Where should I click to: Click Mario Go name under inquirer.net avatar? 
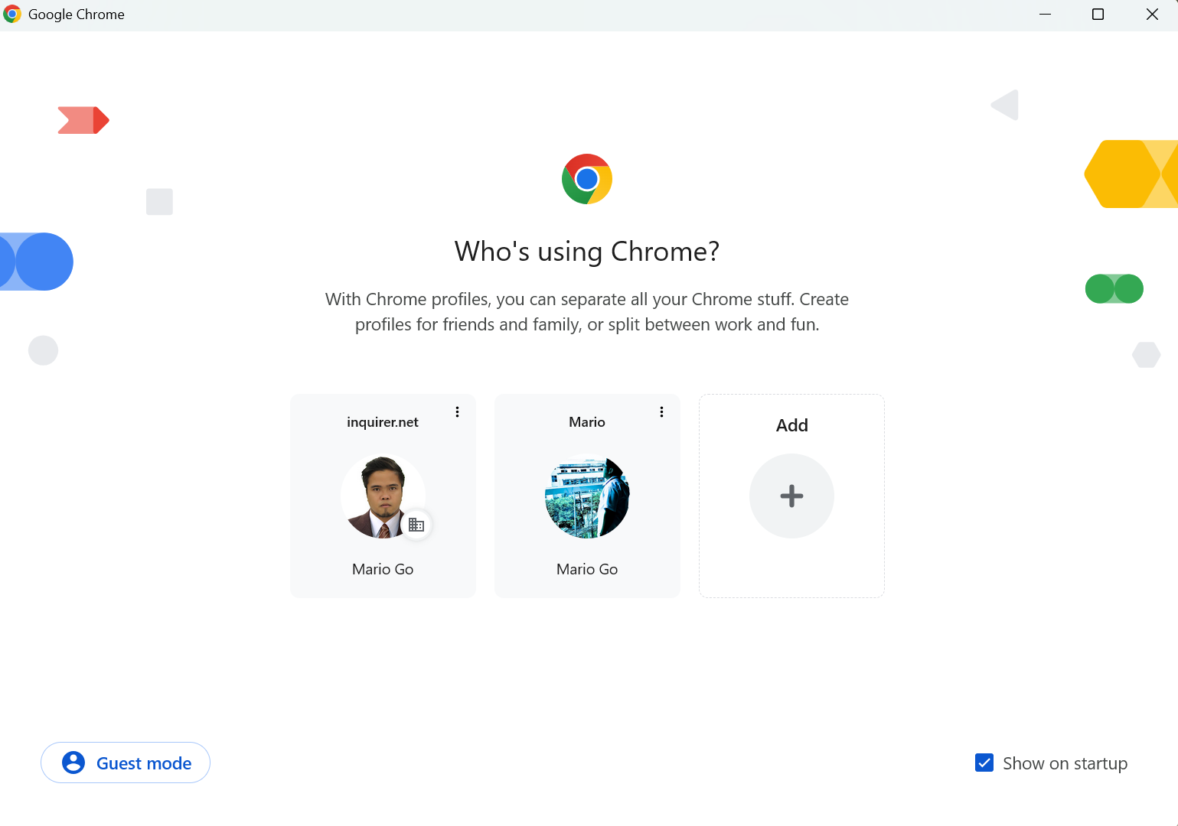pyautogui.click(x=382, y=569)
